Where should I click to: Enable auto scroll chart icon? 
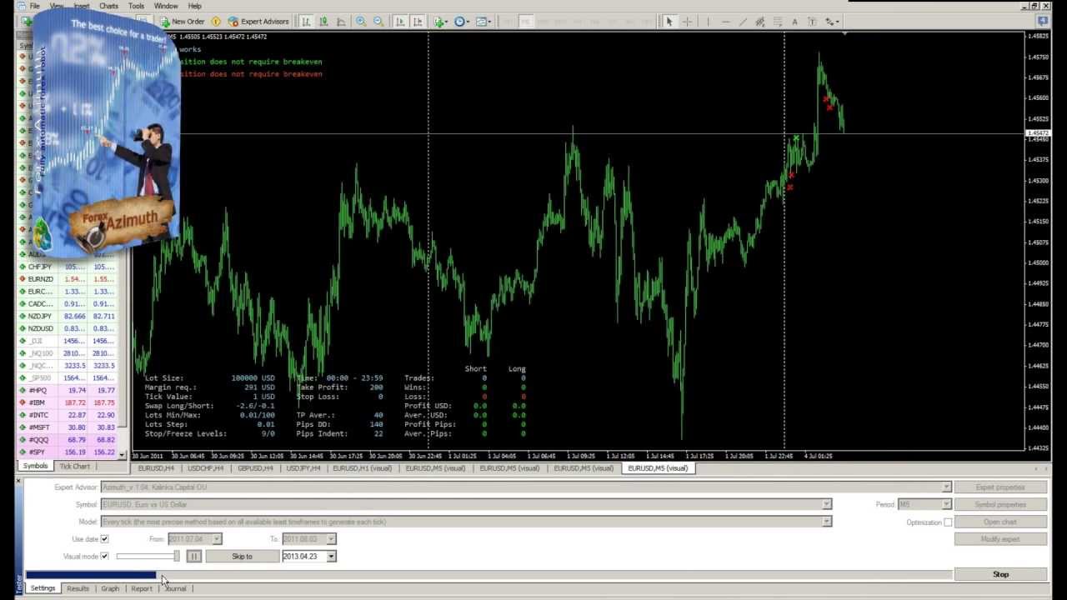(x=400, y=21)
